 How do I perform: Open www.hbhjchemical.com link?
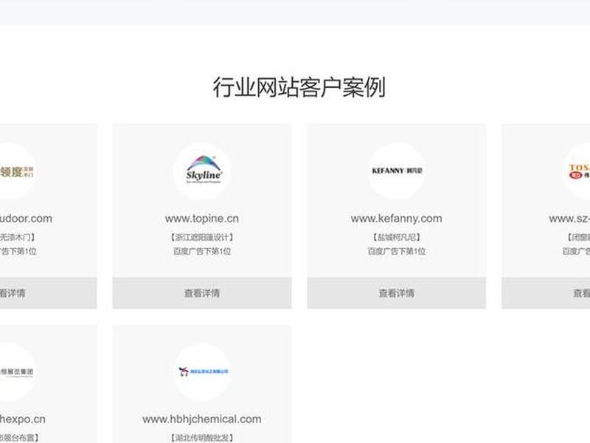pos(201,419)
